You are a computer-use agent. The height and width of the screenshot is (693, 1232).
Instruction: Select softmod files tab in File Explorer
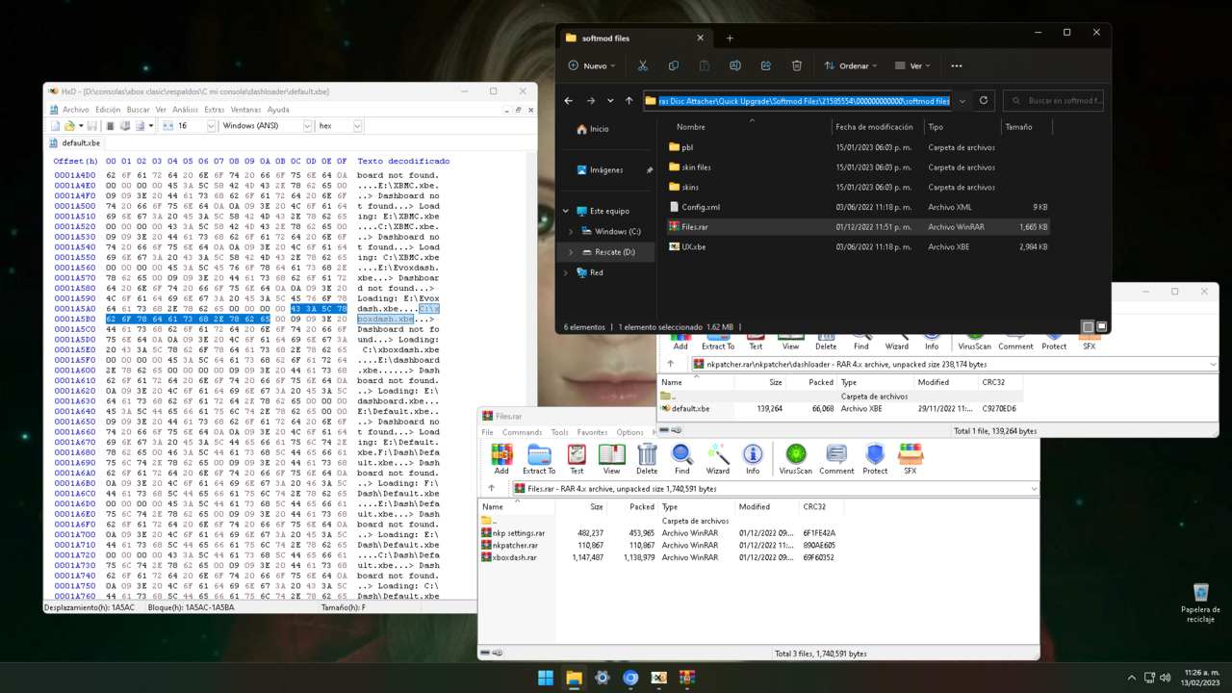tap(634, 38)
